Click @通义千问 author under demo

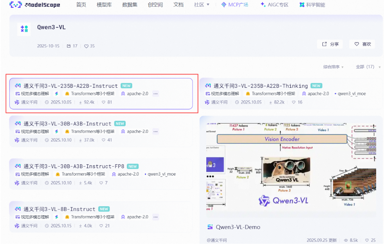point(217,240)
